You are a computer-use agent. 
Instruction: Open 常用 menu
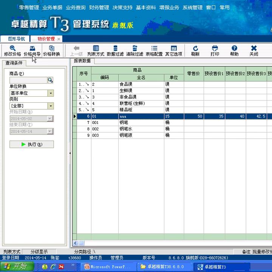pyautogui.click(x=224, y=8)
